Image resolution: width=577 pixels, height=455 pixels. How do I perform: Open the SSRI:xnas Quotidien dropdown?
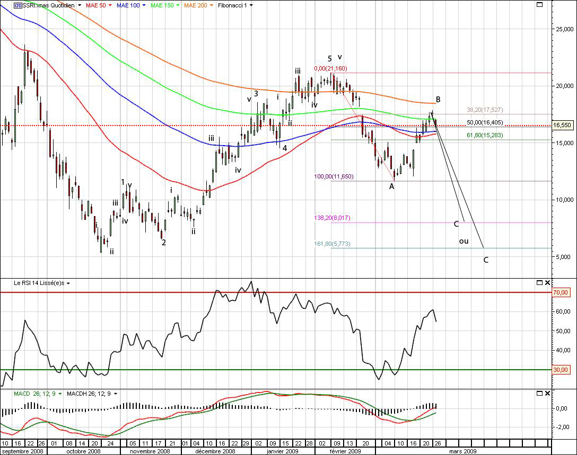pyautogui.click(x=80, y=5)
